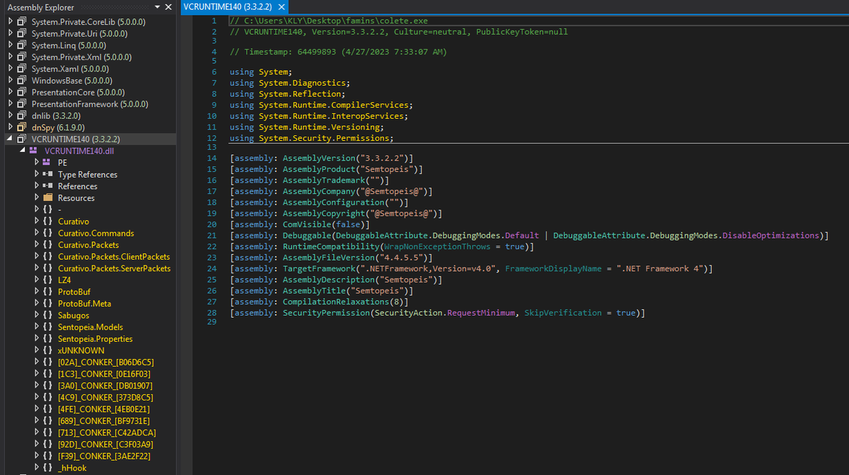Screen dimensions: 849x475
Task: Click the xUNKNOWN namespace braces icon
Action: click(47, 350)
